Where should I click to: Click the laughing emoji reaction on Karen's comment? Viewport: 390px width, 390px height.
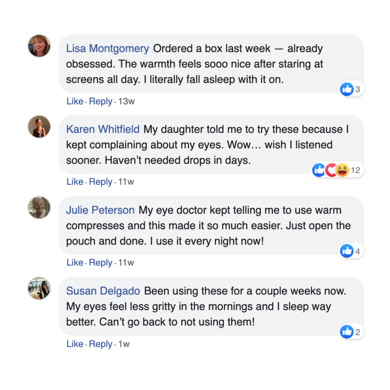coord(342,170)
